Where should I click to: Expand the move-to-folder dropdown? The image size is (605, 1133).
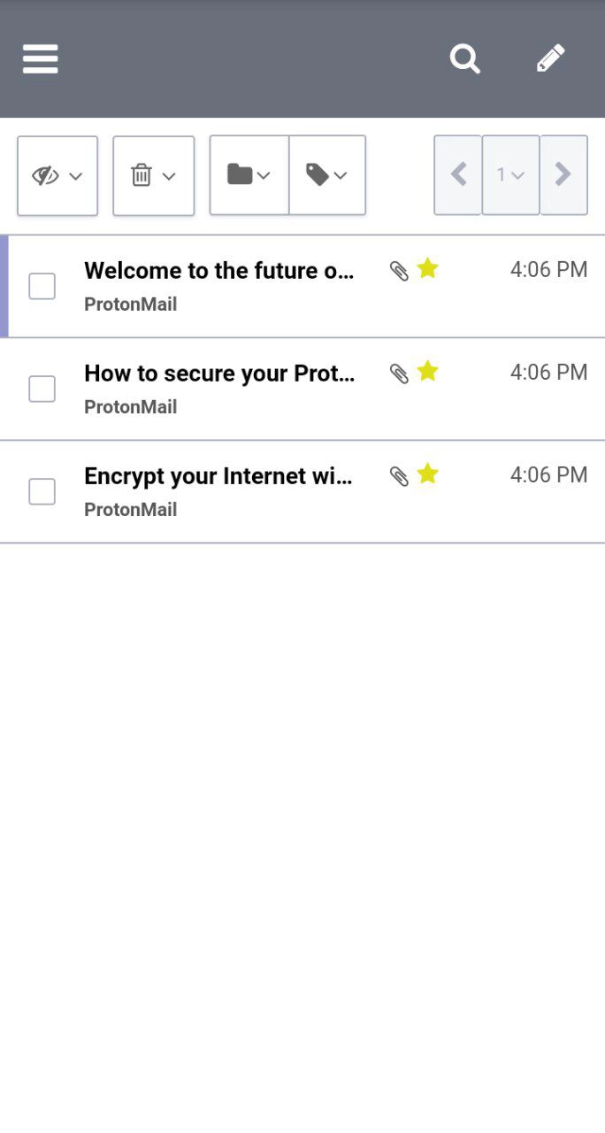(249, 175)
